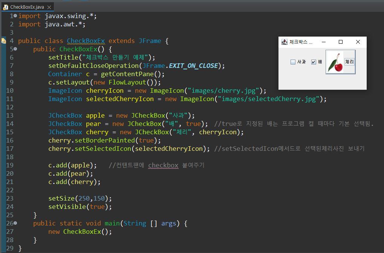Click the underlined word checkbox in line 19 comment
The image size is (384, 253).
pos(163,165)
